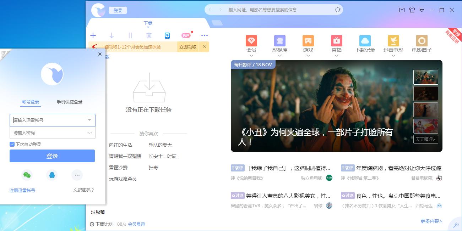Click the trash delete icon in toolbar

[x=149, y=35]
